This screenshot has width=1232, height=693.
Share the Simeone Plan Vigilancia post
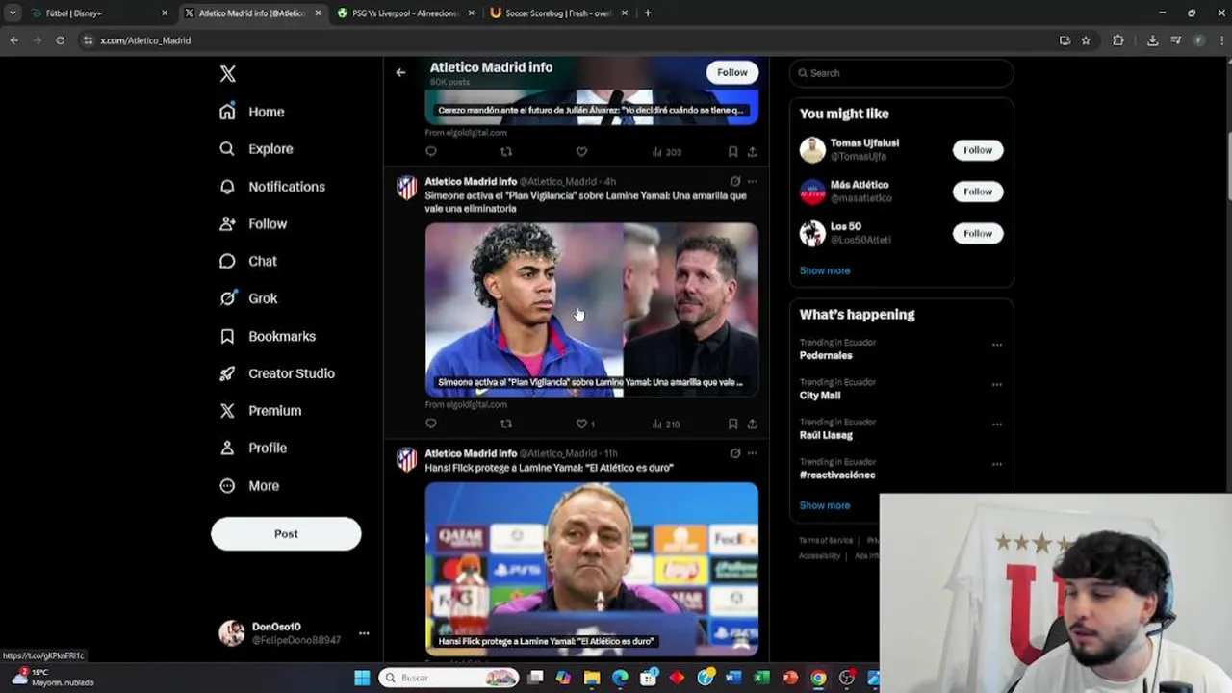coord(752,423)
